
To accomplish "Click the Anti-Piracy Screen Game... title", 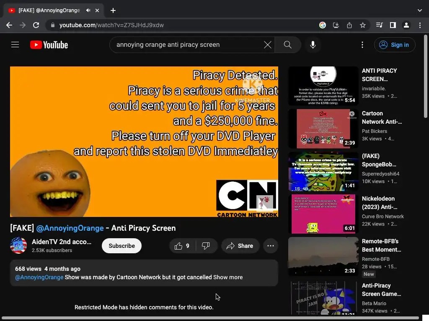I will [x=381, y=290].
